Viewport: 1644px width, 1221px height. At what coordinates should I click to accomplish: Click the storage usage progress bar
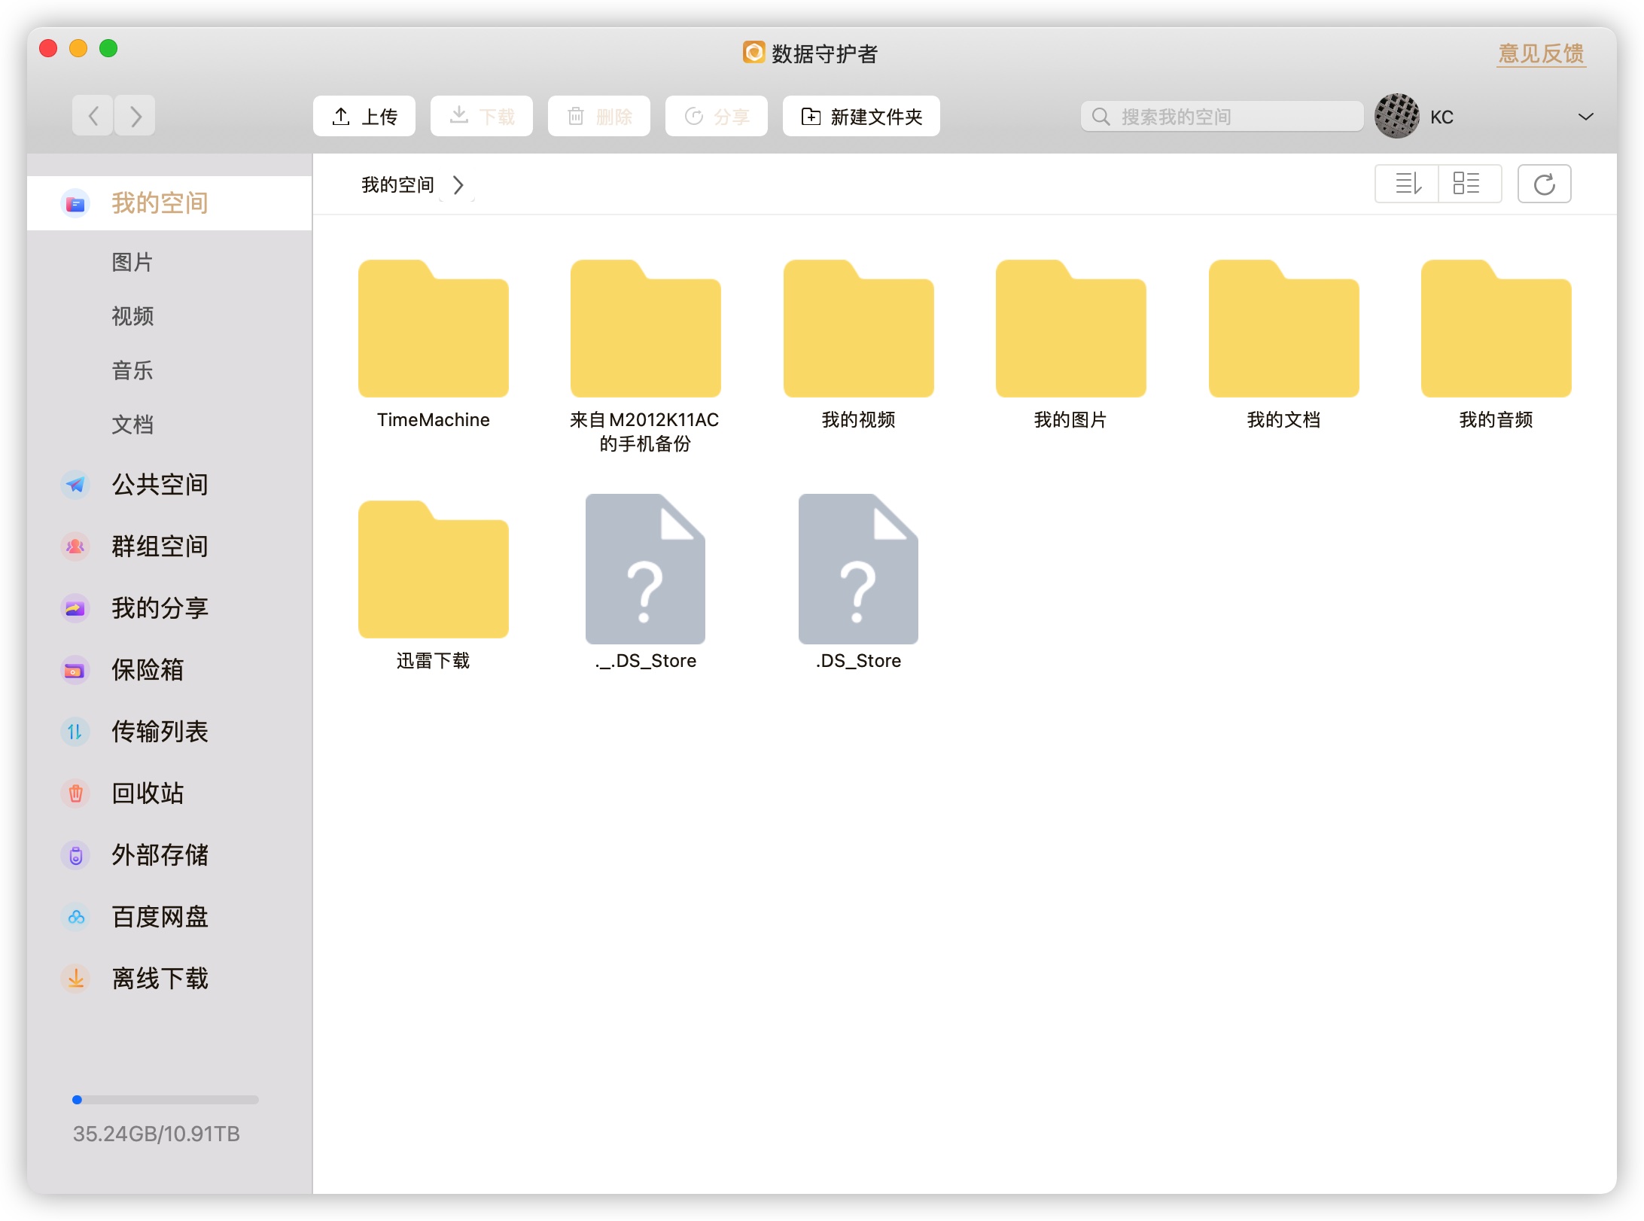point(166,1100)
